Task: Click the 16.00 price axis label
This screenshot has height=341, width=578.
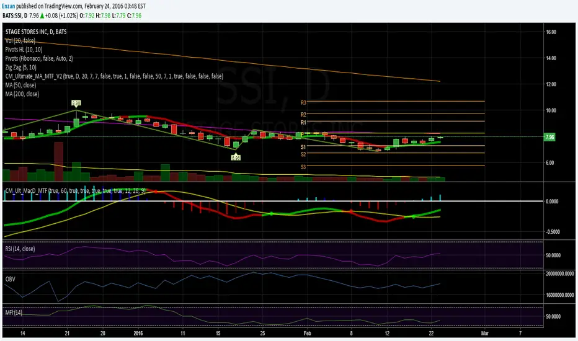Action: point(551,32)
